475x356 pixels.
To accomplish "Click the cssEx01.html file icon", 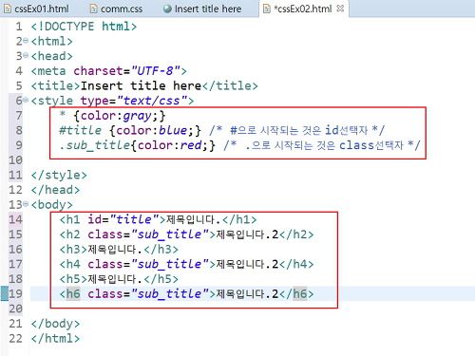I will [8, 9].
